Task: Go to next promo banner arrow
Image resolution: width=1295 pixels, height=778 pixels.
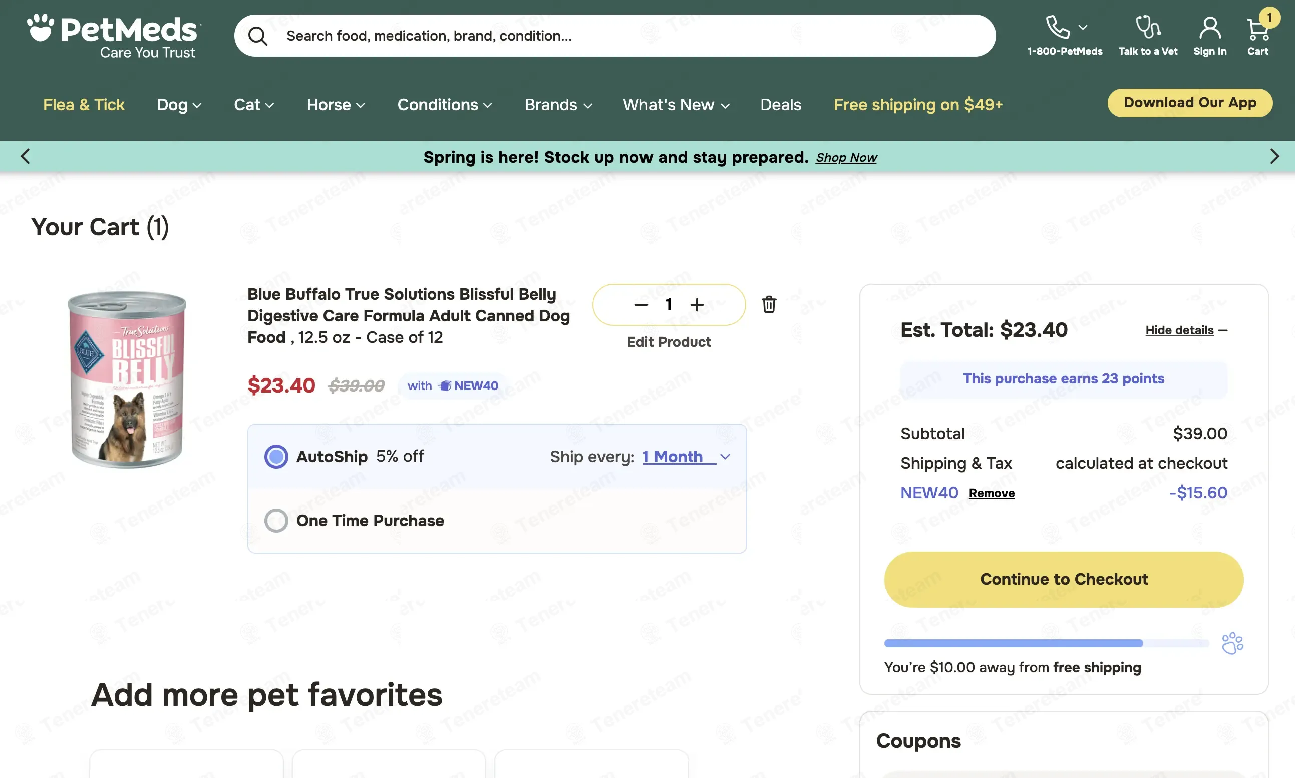Action: pos(1274,156)
